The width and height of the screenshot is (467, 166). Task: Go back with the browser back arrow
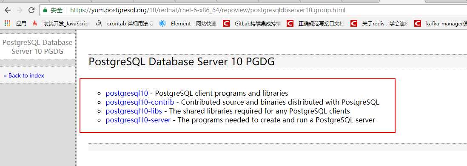coord(8,10)
